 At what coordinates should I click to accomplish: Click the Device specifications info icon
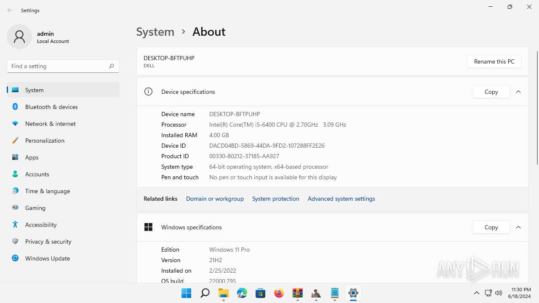(x=148, y=91)
